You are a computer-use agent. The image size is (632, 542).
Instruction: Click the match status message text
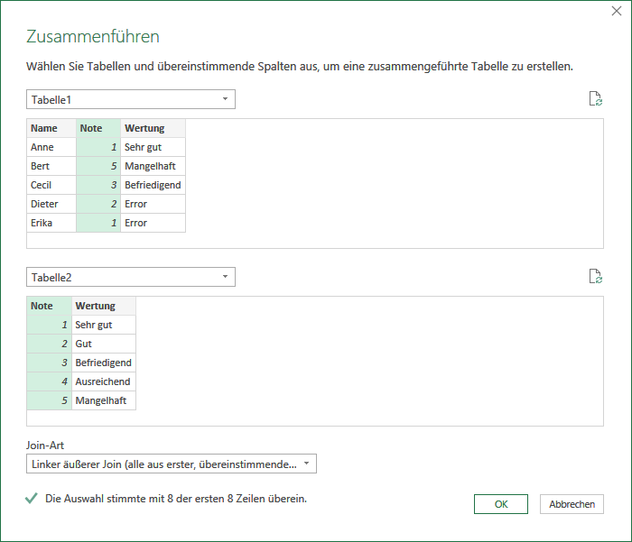[176, 499]
